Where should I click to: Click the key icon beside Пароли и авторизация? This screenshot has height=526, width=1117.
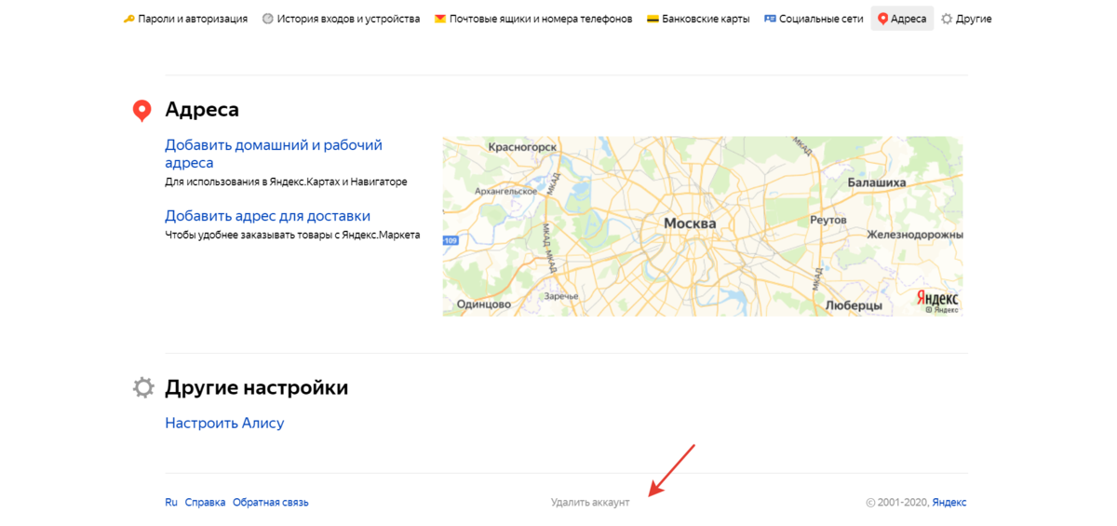click(x=128, y=19)
